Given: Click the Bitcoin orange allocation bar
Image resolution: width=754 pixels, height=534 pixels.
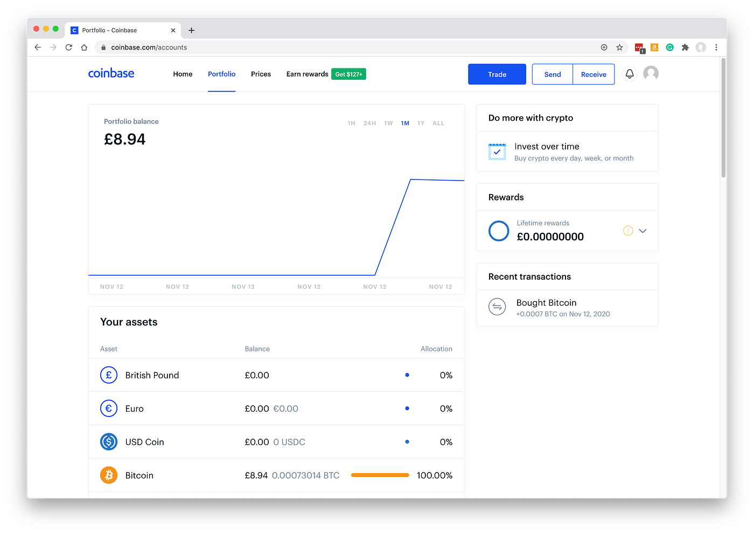Looking at the screenshot, I should tap(380, 475).
